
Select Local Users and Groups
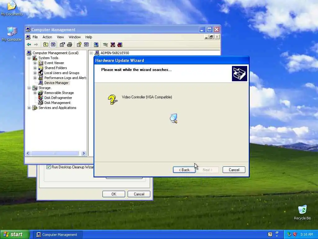pyautogui.click(x=62, y=73)
